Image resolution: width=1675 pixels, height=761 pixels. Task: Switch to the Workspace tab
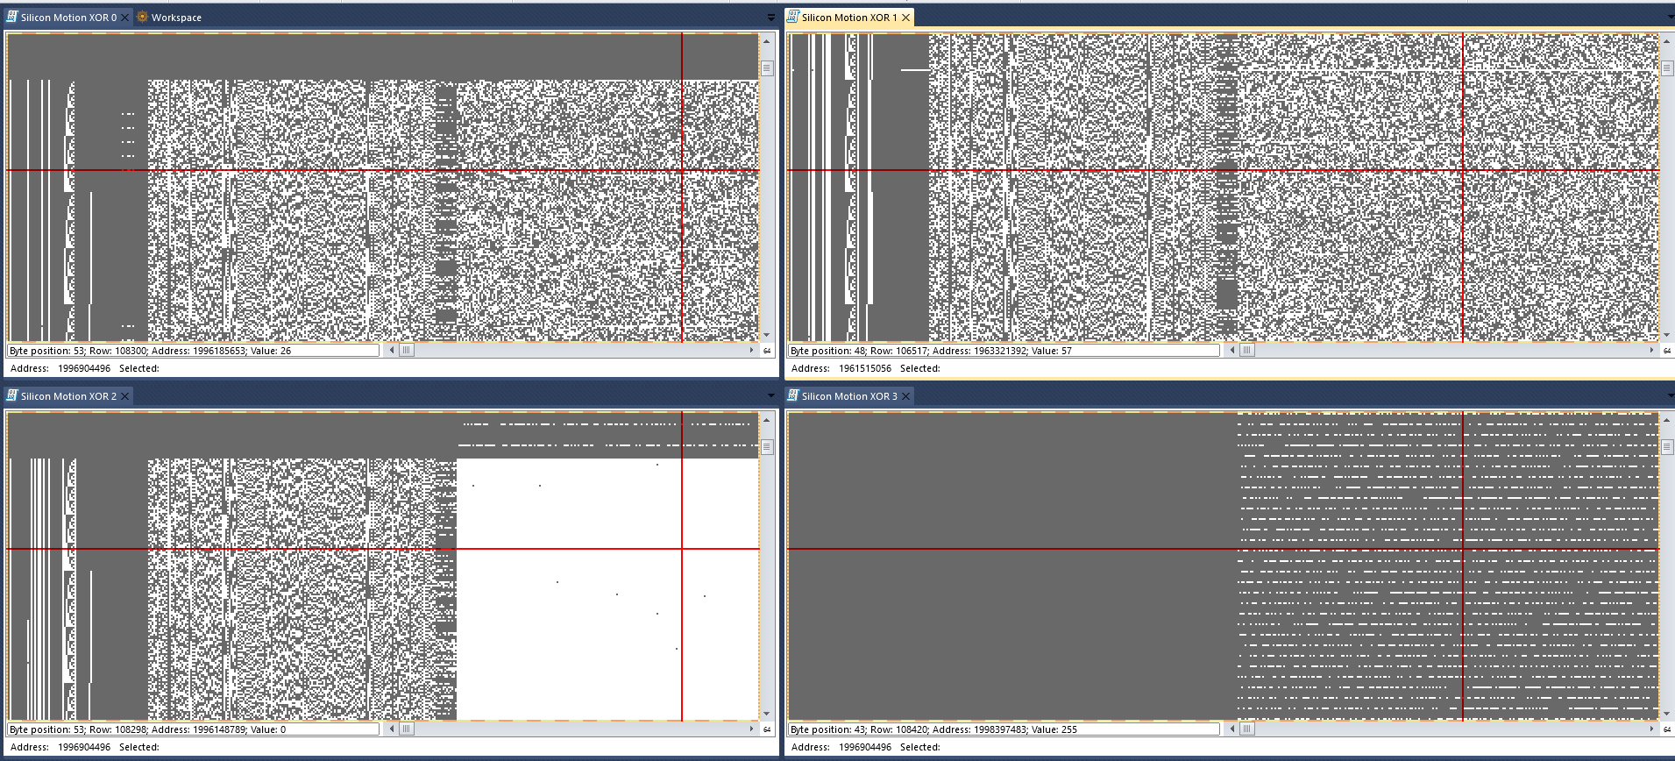175,18
